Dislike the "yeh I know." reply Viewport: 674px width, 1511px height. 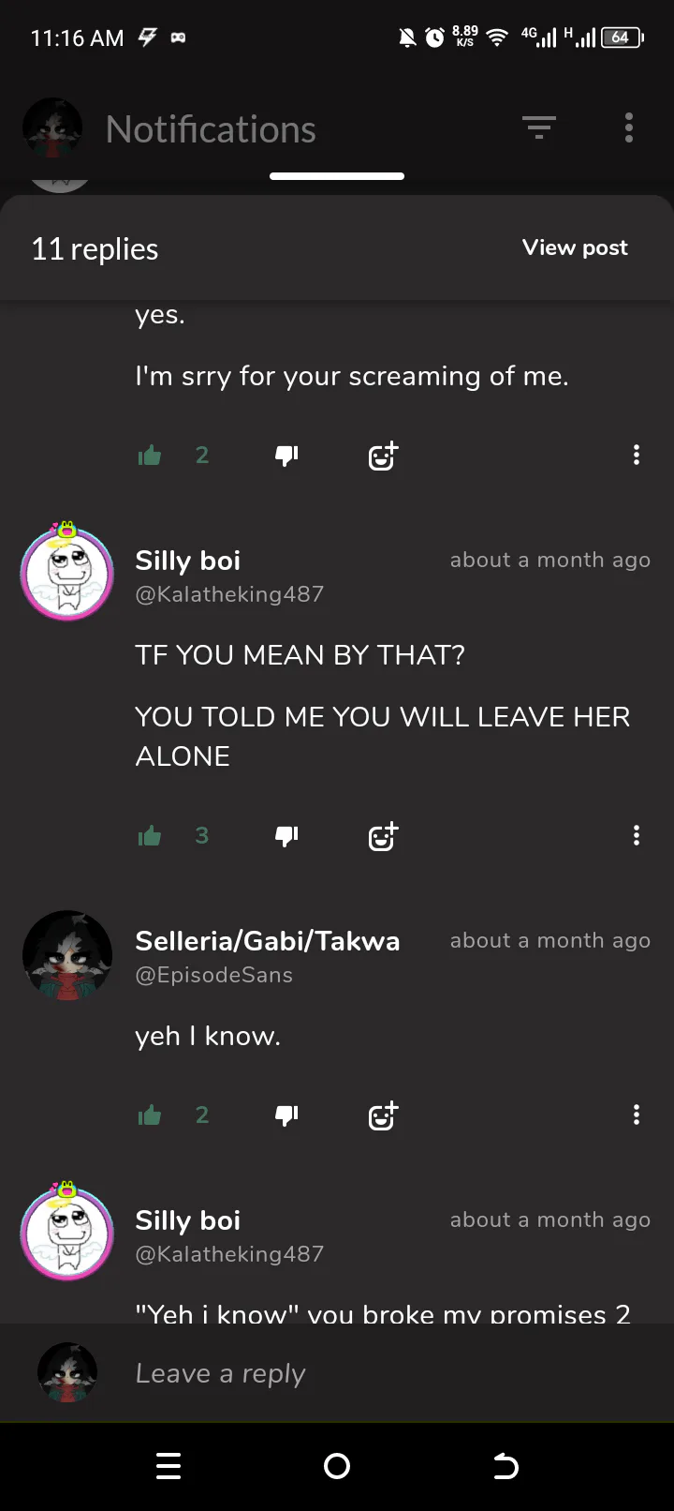286,1115
